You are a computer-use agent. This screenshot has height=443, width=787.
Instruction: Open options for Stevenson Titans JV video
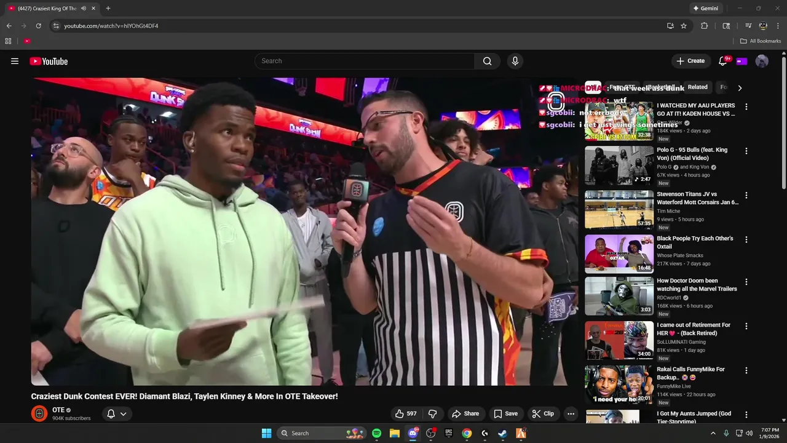pyautogui.click(x=746, y=195)
